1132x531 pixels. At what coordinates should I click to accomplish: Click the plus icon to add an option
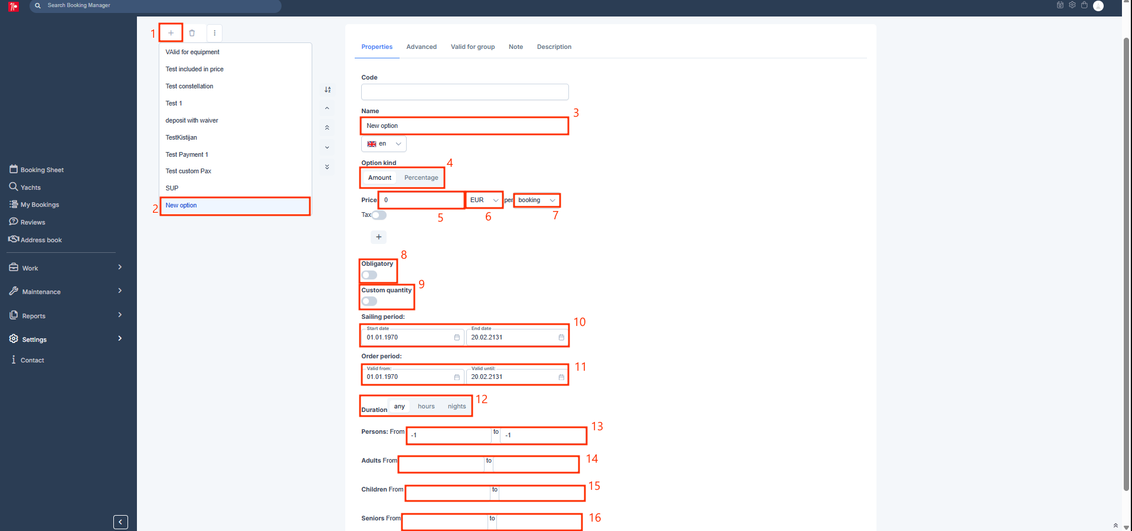point(171,33)
